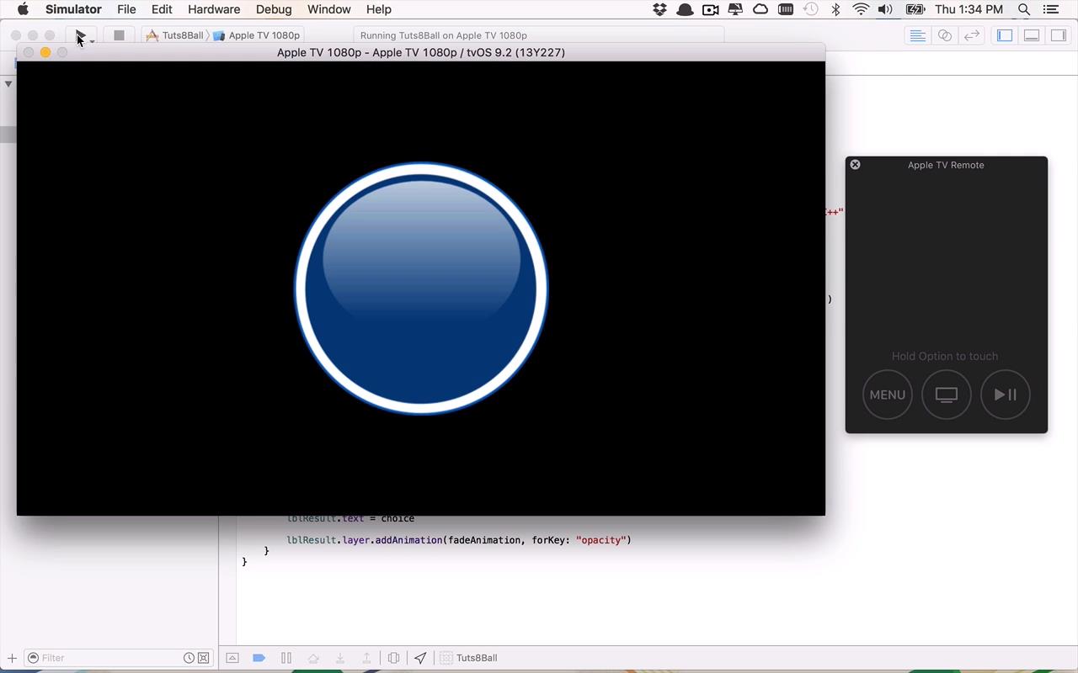Open the volume control in menu bar
The width and height of the screenshot is (1078, 673).
click(x=885, y=9)
